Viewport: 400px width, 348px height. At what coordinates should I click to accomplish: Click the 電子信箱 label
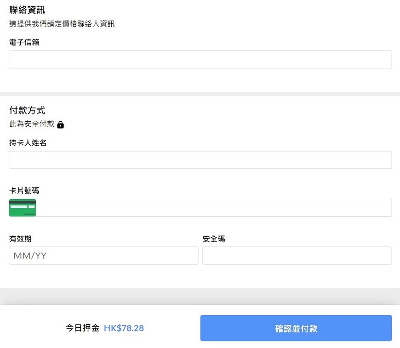(24, 42)
